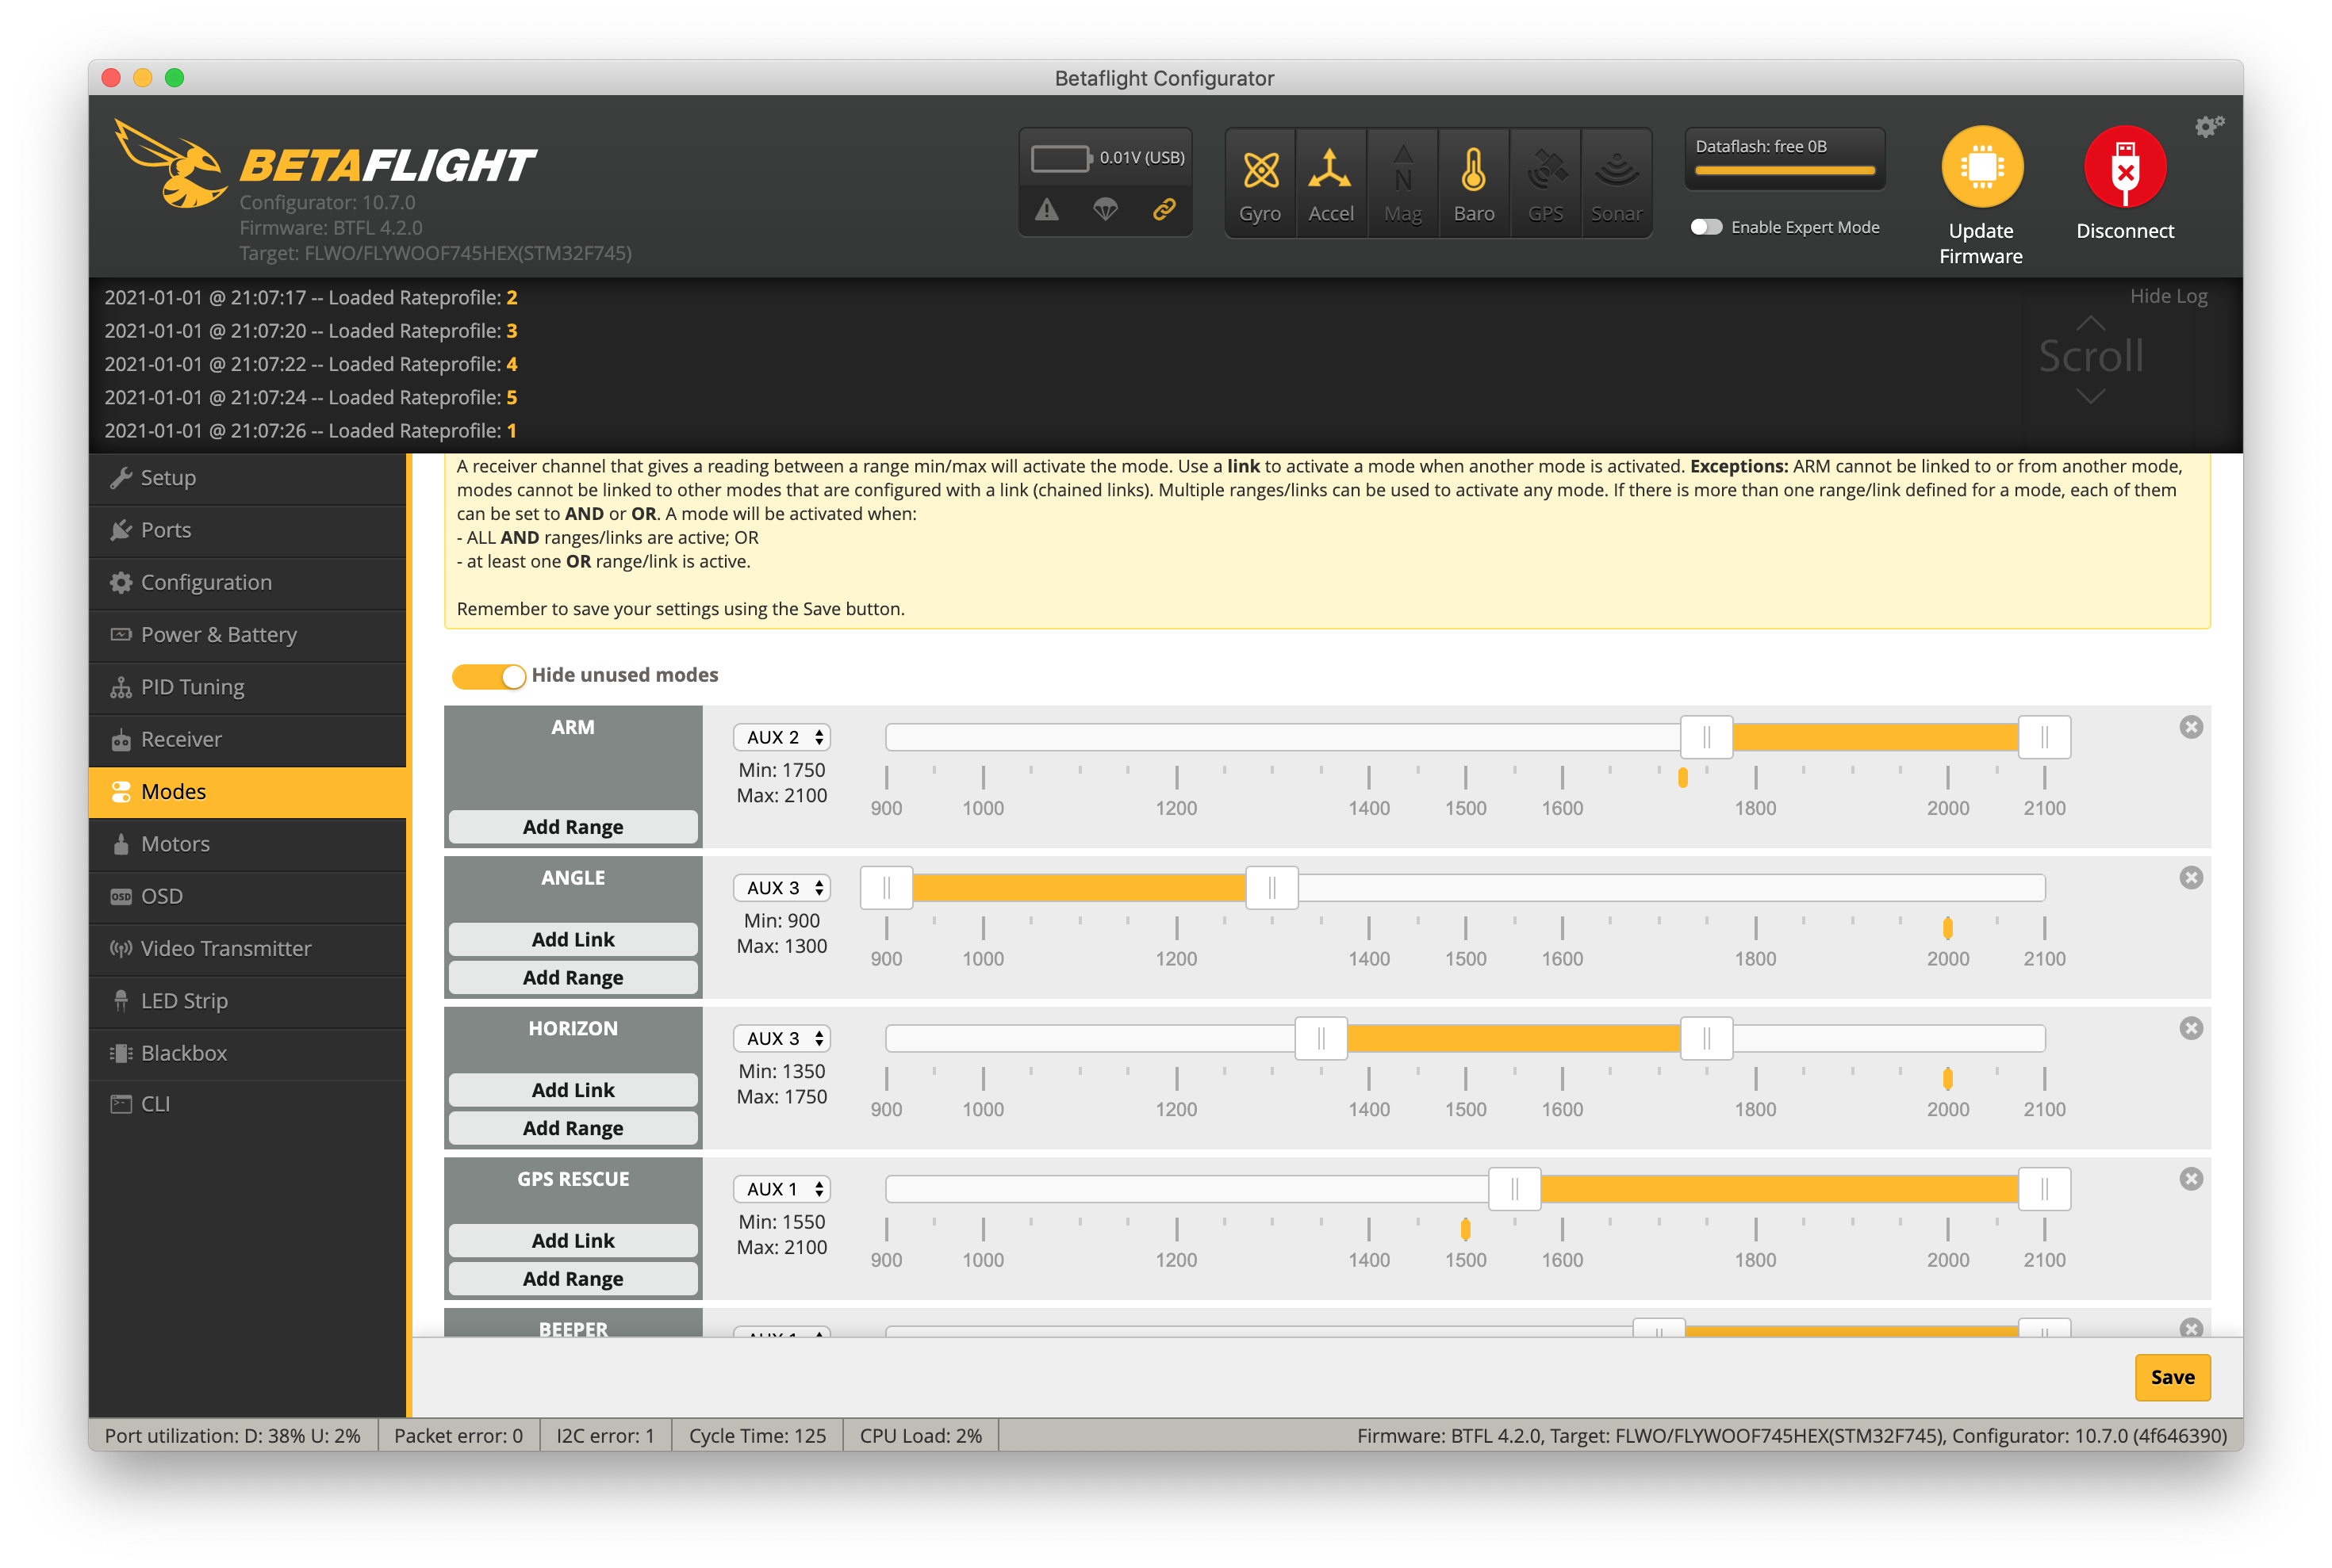2332x1568 pixels.
Task: Open the CLI tab
Action: [247, 1105]
